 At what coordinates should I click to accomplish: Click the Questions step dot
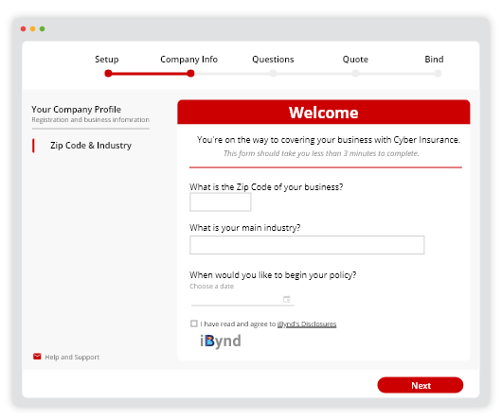tap(273, 74)
